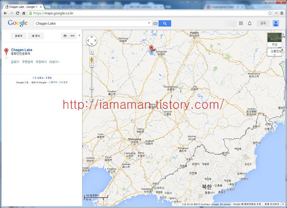Click the red marker A in results list
Screen dimensions: 287x208
pyautogui.click(x=6, y=52)
